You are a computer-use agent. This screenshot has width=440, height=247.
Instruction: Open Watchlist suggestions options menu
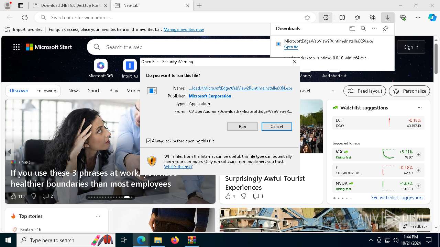tap(420, 108)
